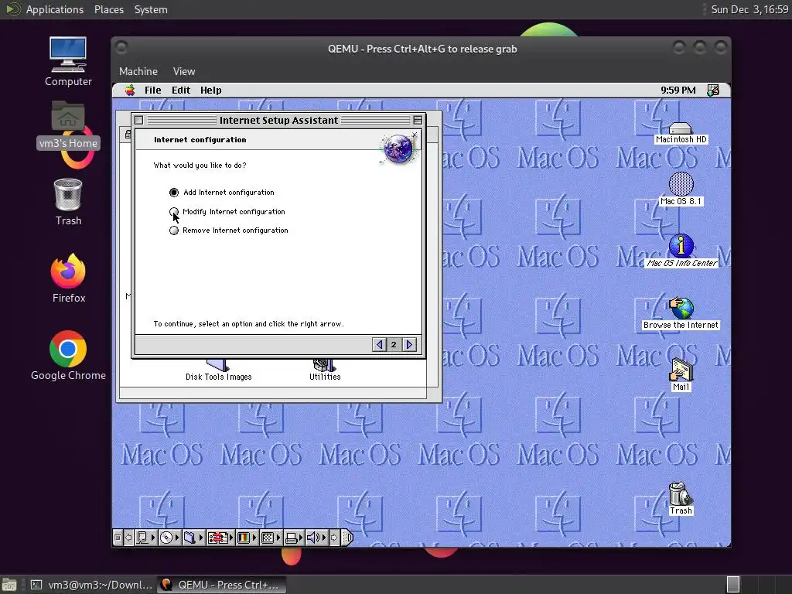Click the "Internet configuration" heading

200,139
